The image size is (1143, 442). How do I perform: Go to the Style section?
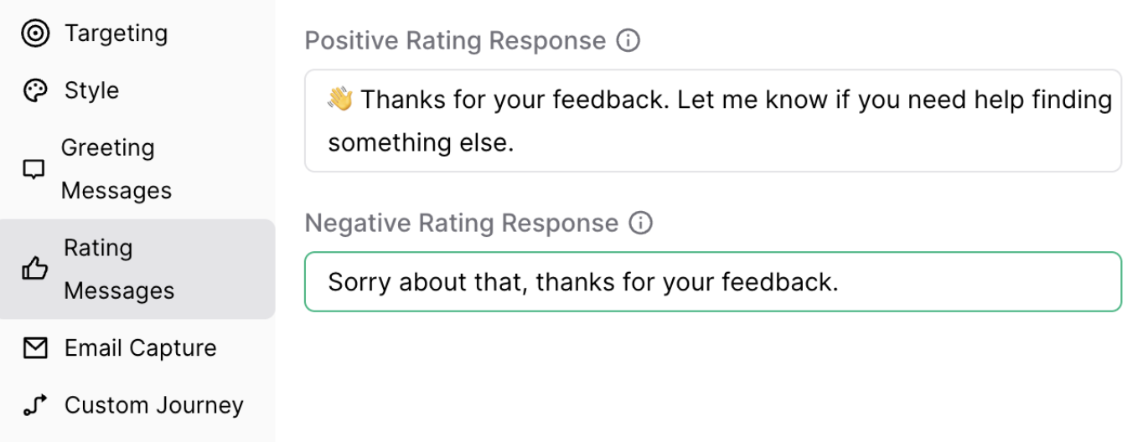(x=91, y=90)
